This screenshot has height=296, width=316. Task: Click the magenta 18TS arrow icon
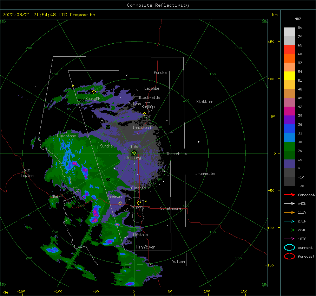(x=289, y=239)
